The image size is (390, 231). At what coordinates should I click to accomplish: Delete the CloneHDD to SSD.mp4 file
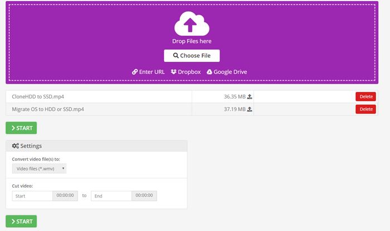tap(365, 97)
